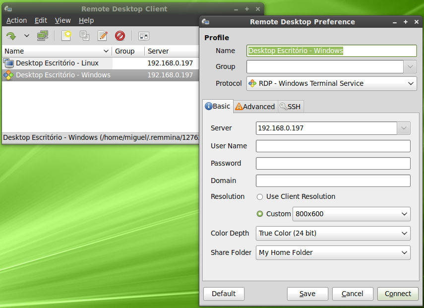This screenshot has width=424, height=308.
Task: Click the Save button
Action: tap(307, 294)
